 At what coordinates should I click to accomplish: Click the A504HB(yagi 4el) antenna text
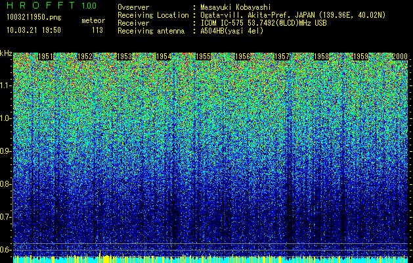pyautogui.click(x=232, y=31)
